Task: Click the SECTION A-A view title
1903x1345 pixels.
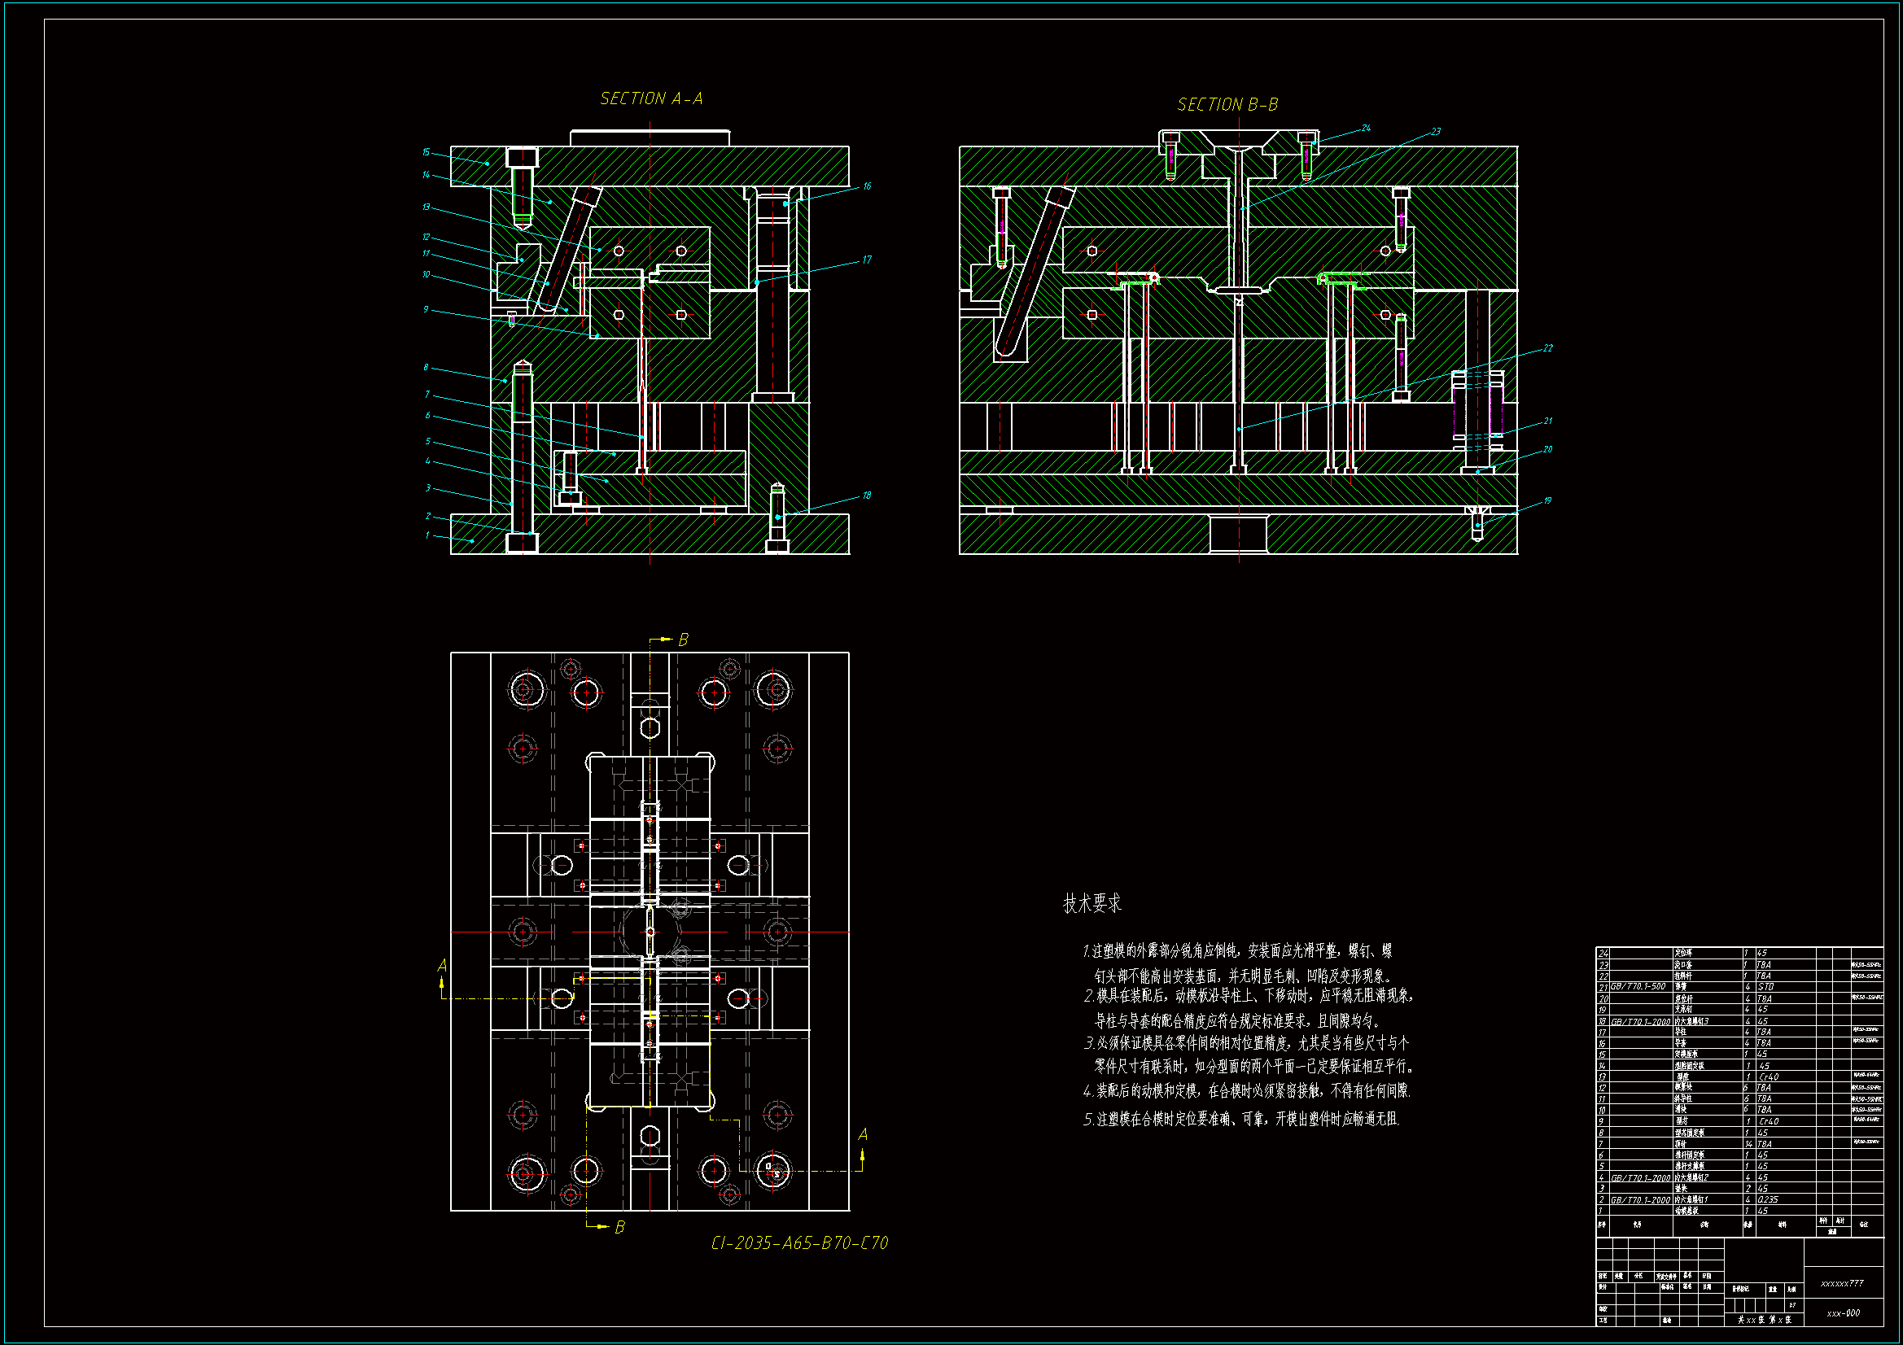Action: point(651,99)
